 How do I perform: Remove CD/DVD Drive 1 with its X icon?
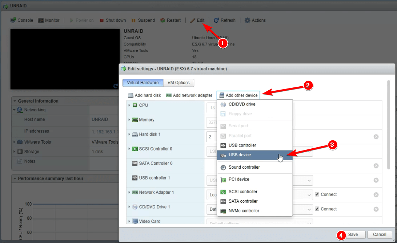click(376, 209)
